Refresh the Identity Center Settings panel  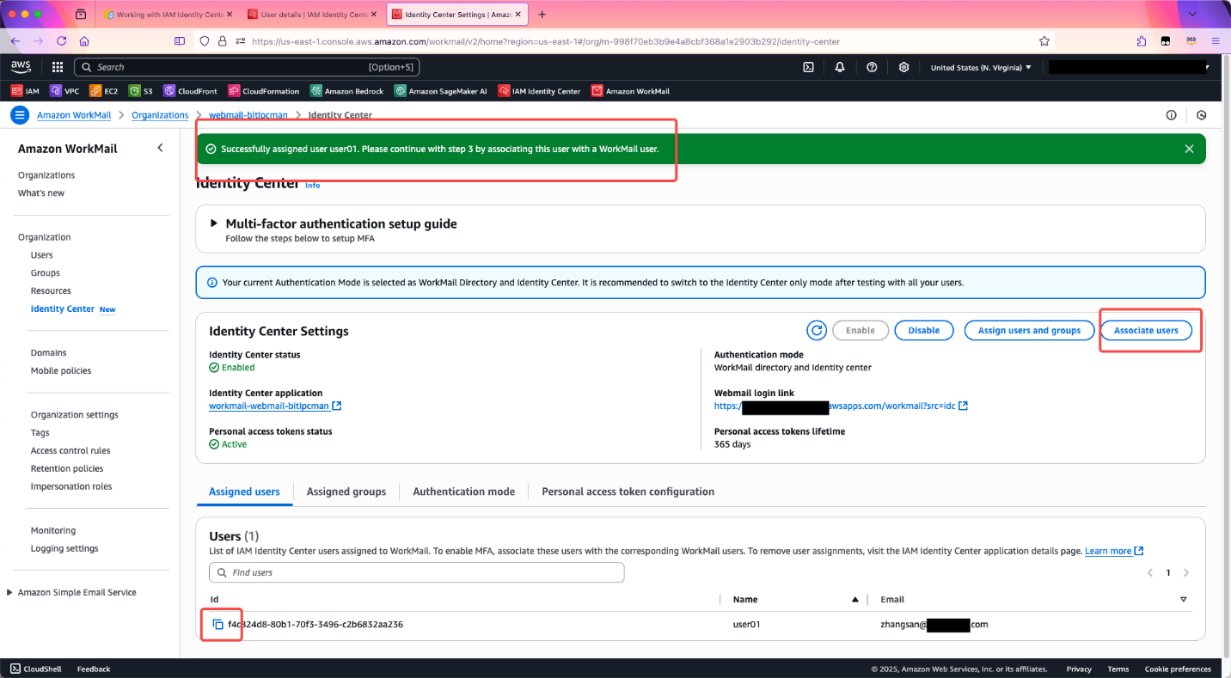816,330
